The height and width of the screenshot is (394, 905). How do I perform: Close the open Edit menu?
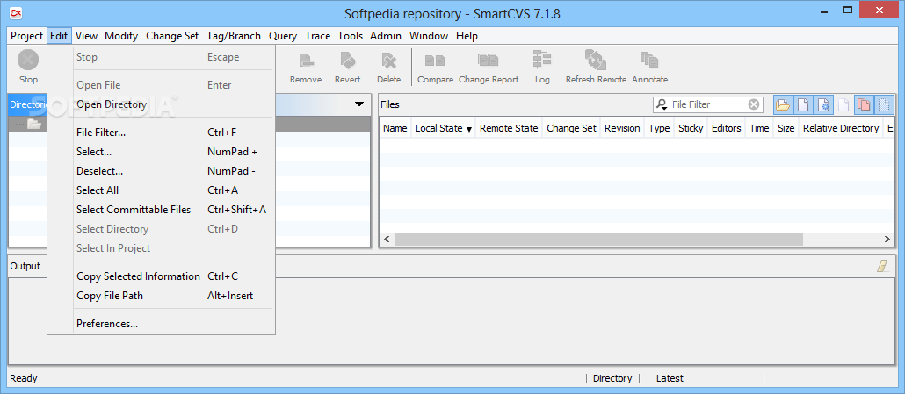(59, 36)
